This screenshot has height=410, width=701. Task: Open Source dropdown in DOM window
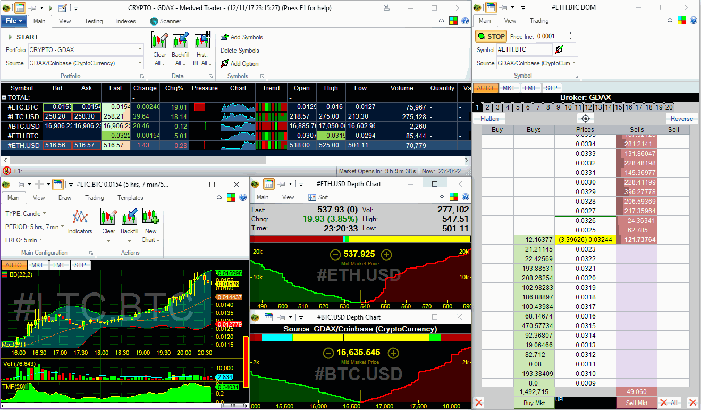coord(537,63)
